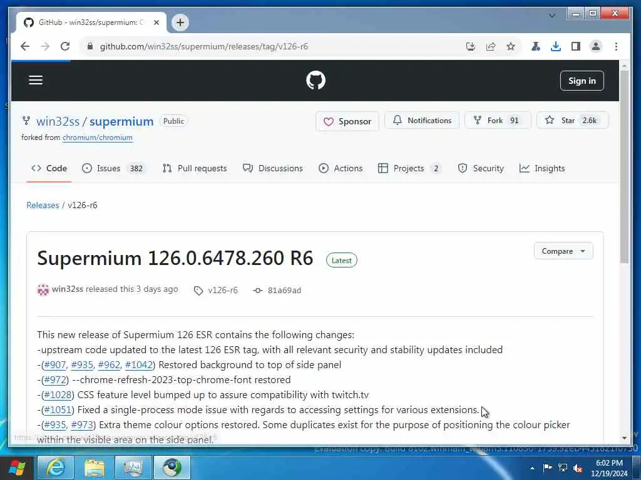Close the GitHub supermium tab

tap(156, 22)
